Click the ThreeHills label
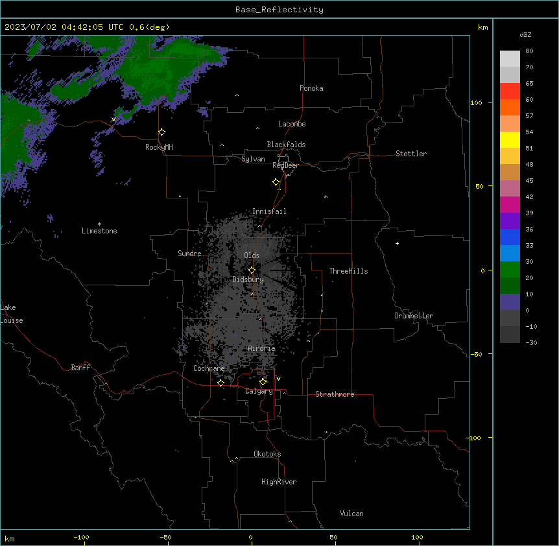The width and height of the screenshot is (559, 546). pos(348,271)
